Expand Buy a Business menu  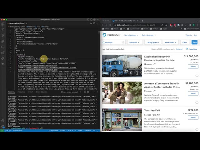pyautogui.click(x=131, y=35)
